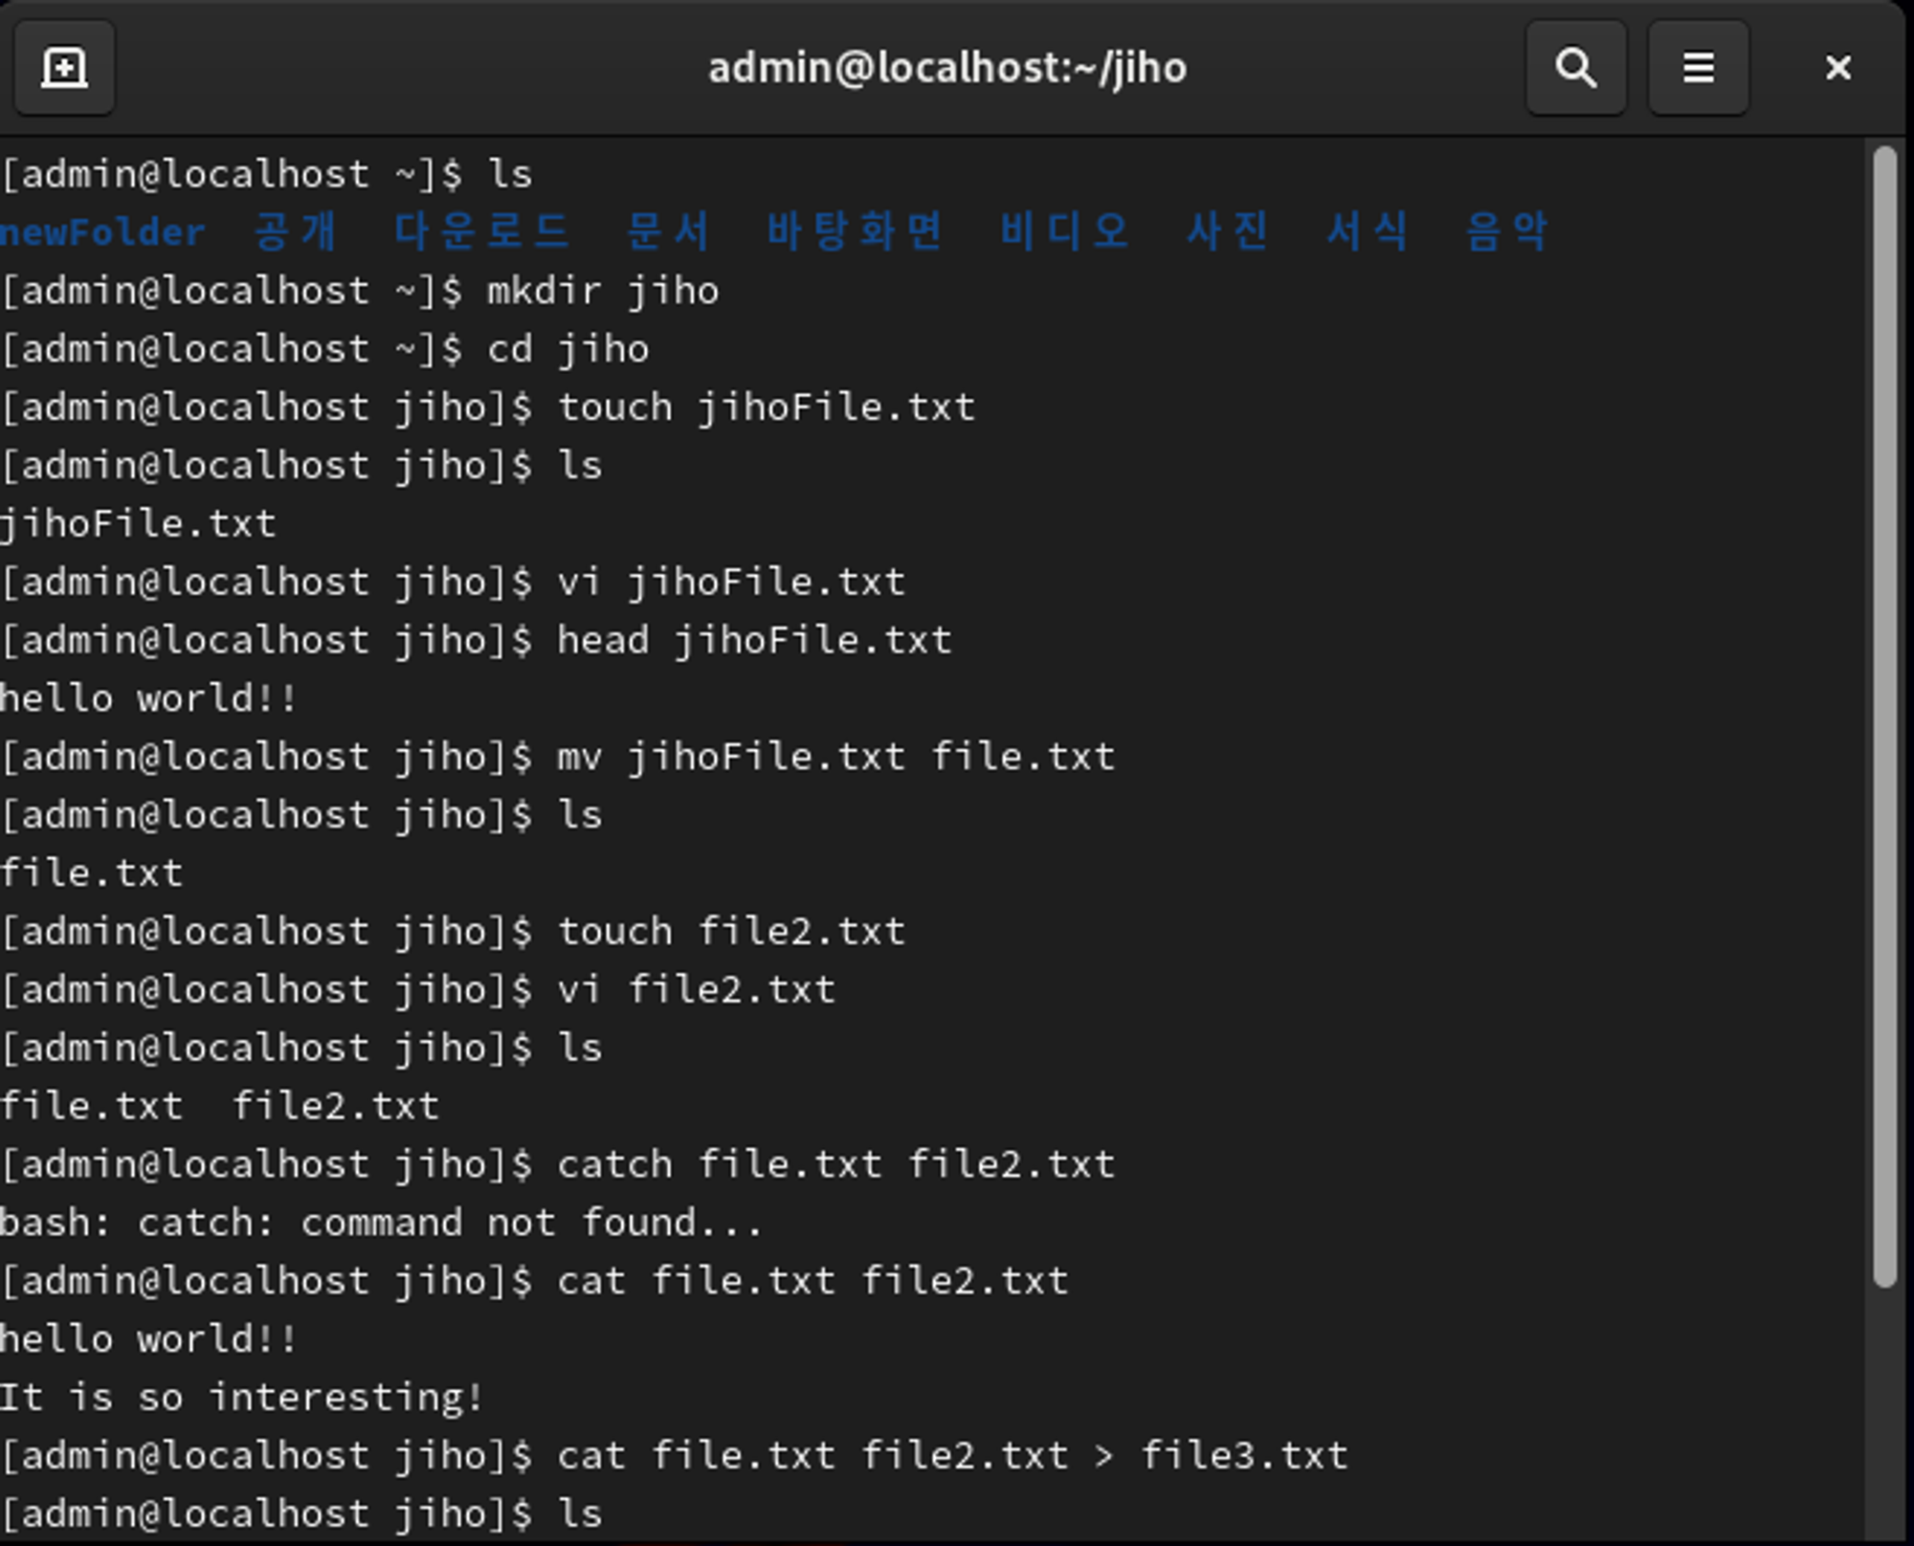Click the window title admin@localhost:~/jiho
The image size is (1914, 1546).
click(x=946, y=68)
